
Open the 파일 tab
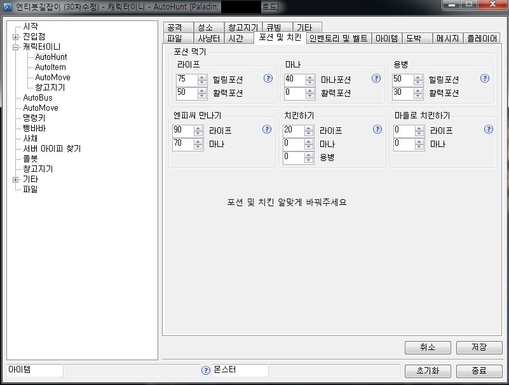[x=178, y=38]
